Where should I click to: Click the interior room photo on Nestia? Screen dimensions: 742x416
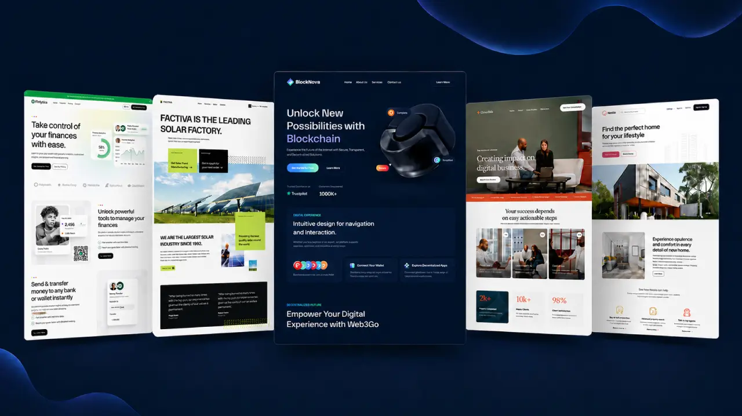click(623, 256)
